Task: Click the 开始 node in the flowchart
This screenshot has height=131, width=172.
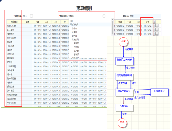Action: (123, 42)
